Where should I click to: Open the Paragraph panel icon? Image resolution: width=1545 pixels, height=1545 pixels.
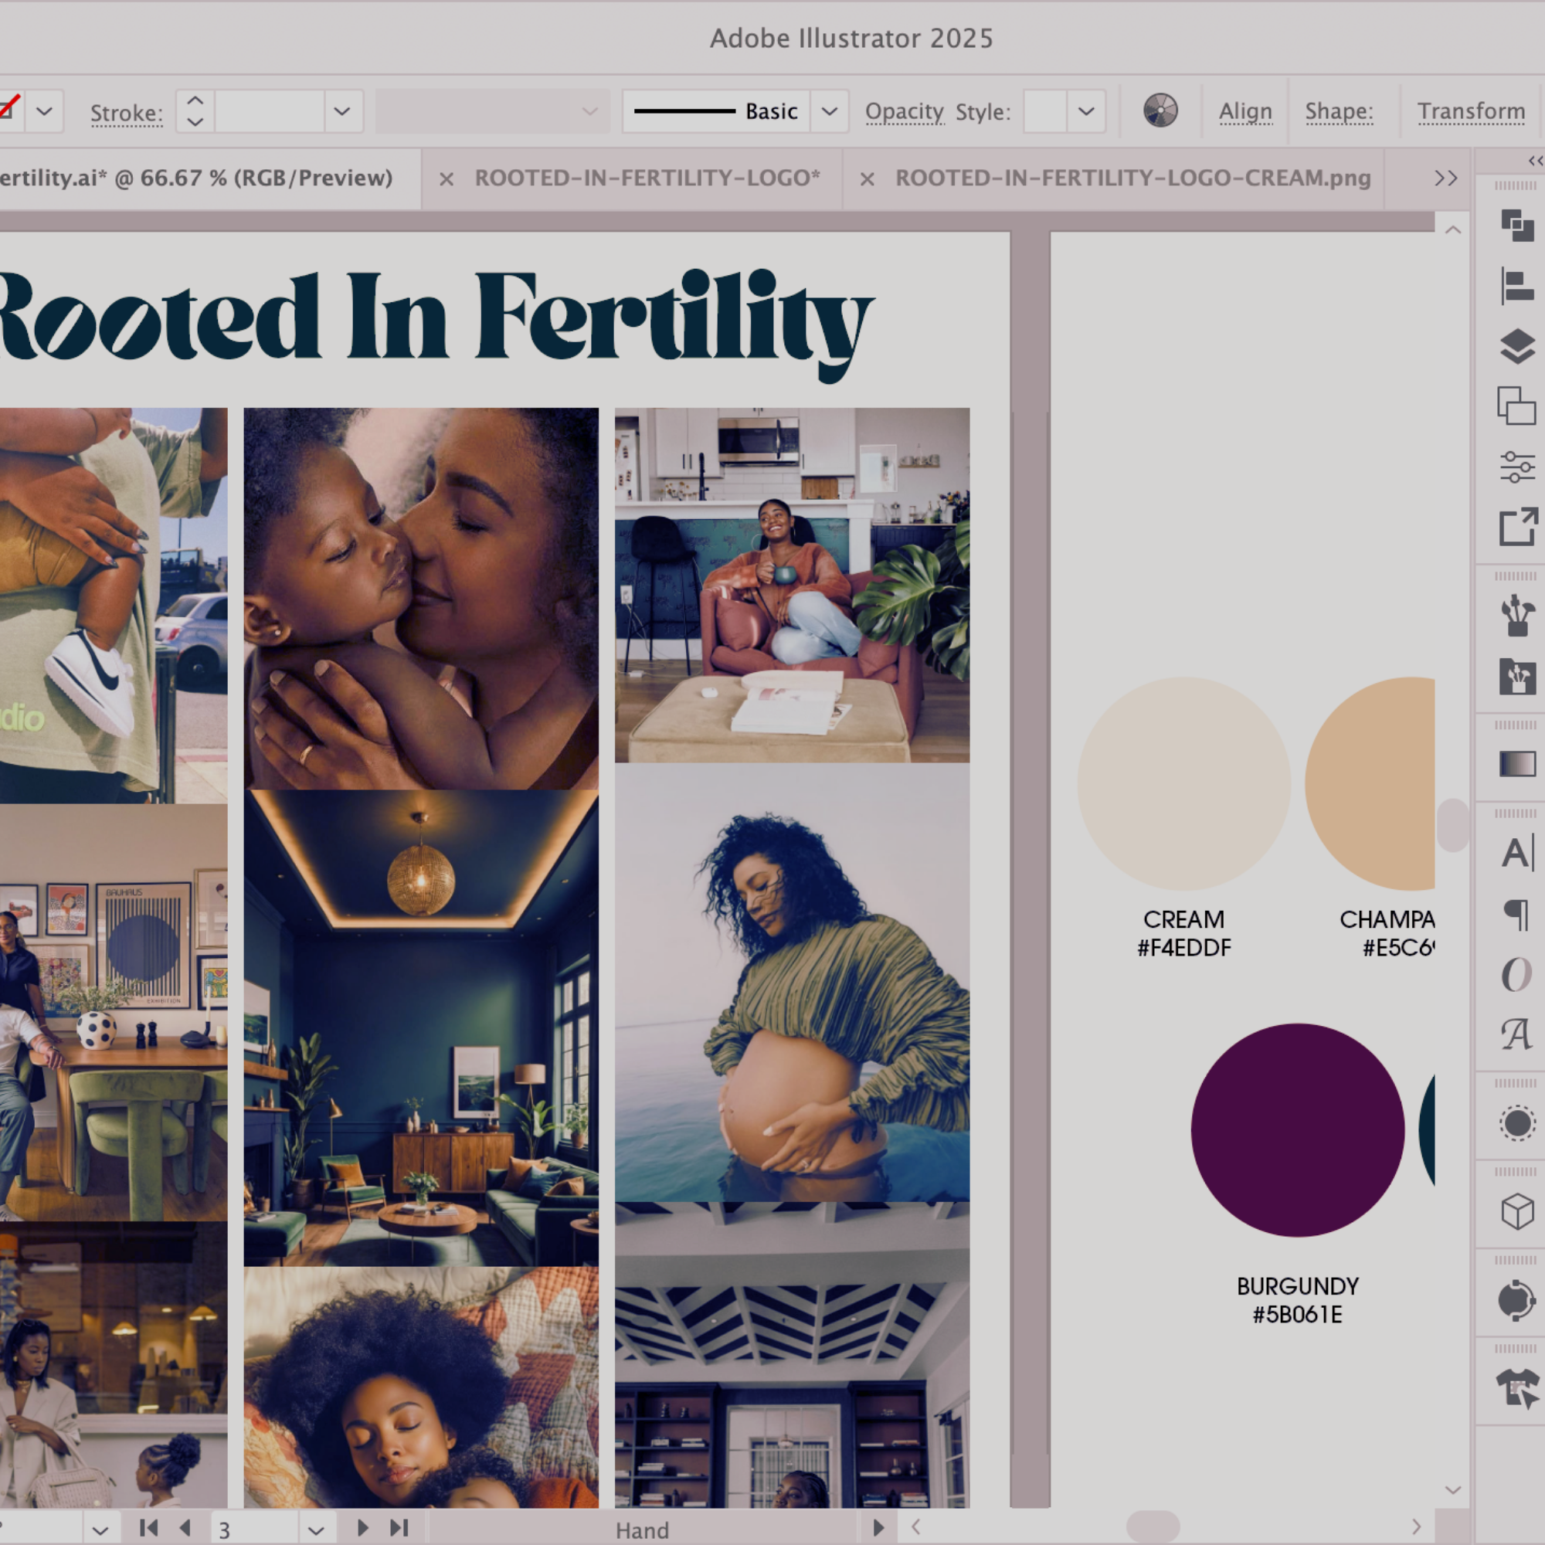(x=1517, y=913)
